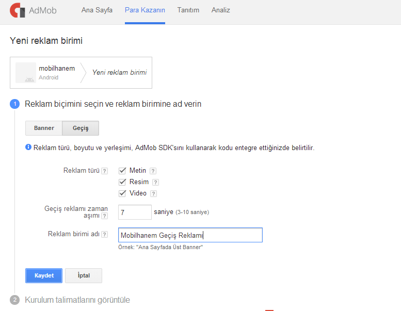Click into the timeout seconds field
Screen dimensions: 401x311
[x=135, y=212]
